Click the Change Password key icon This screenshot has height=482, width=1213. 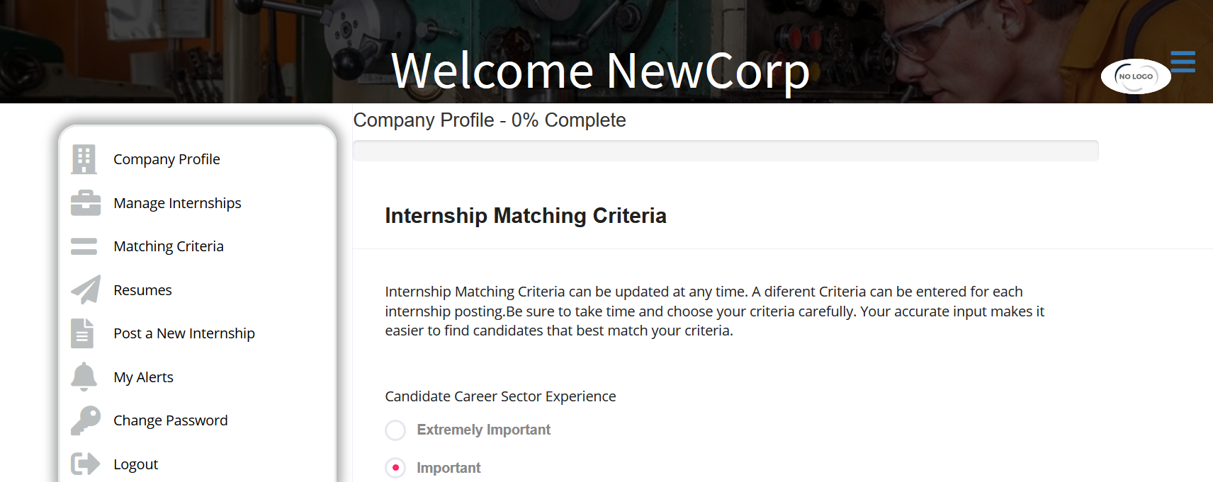(86, 420)
